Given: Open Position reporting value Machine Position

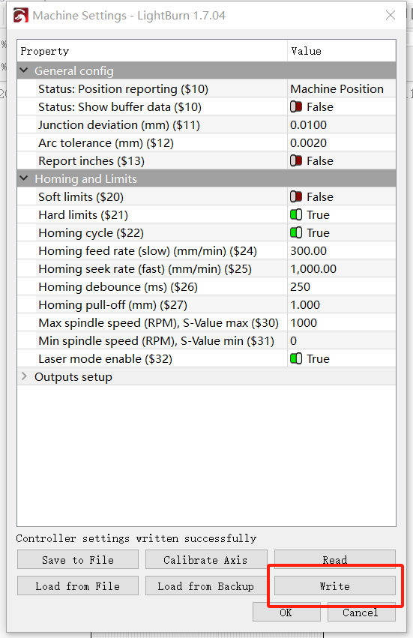Looking at the screenshot, I should click(337, 89).
